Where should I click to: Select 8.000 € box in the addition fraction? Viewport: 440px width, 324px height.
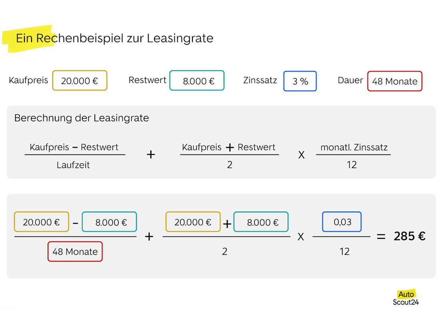[x=261, y=222]
